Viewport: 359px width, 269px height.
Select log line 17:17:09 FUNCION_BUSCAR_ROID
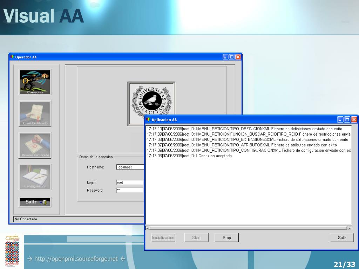tap(249, 134)
